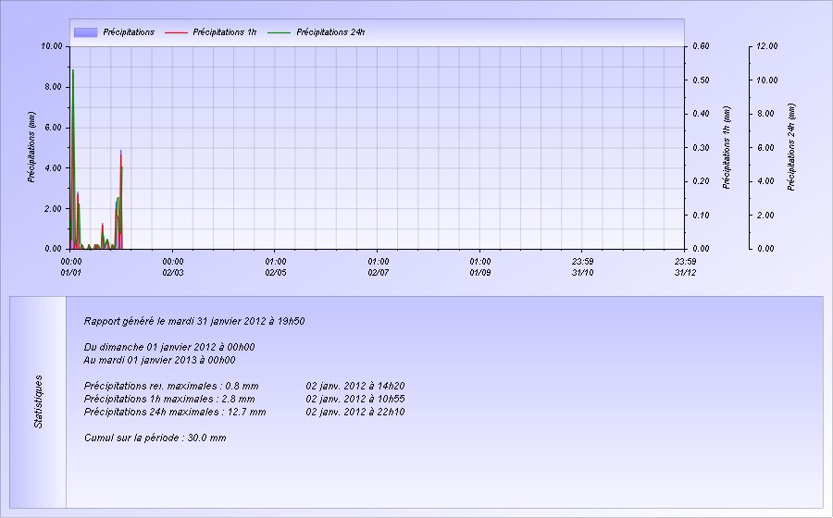833x518 pixels.
Task: Select the 'Précipitations 24h' legend label
Action: (330, 32)
